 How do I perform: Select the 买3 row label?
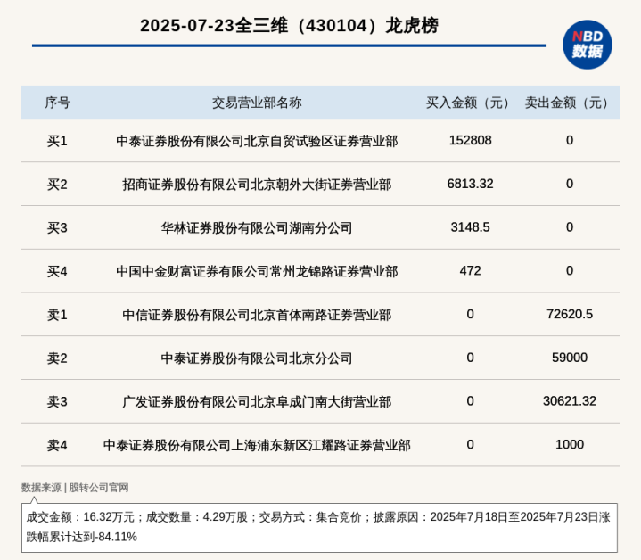57,227
